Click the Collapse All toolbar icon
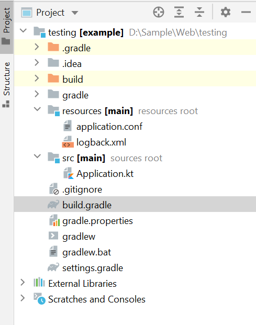256x325 pixels. [x=199, y=12]
